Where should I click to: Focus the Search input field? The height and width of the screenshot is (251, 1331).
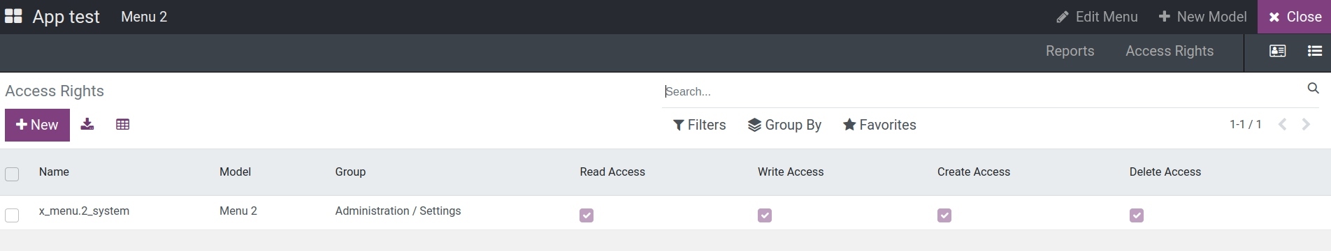coord(982,91)
